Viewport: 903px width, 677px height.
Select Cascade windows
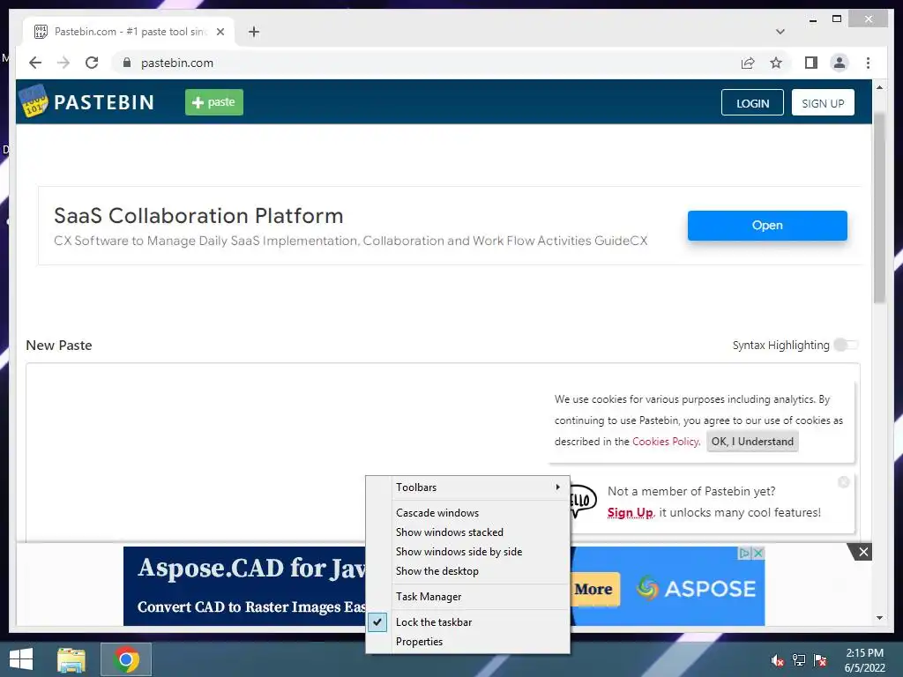pyautogui.click(x=467, y=513)
